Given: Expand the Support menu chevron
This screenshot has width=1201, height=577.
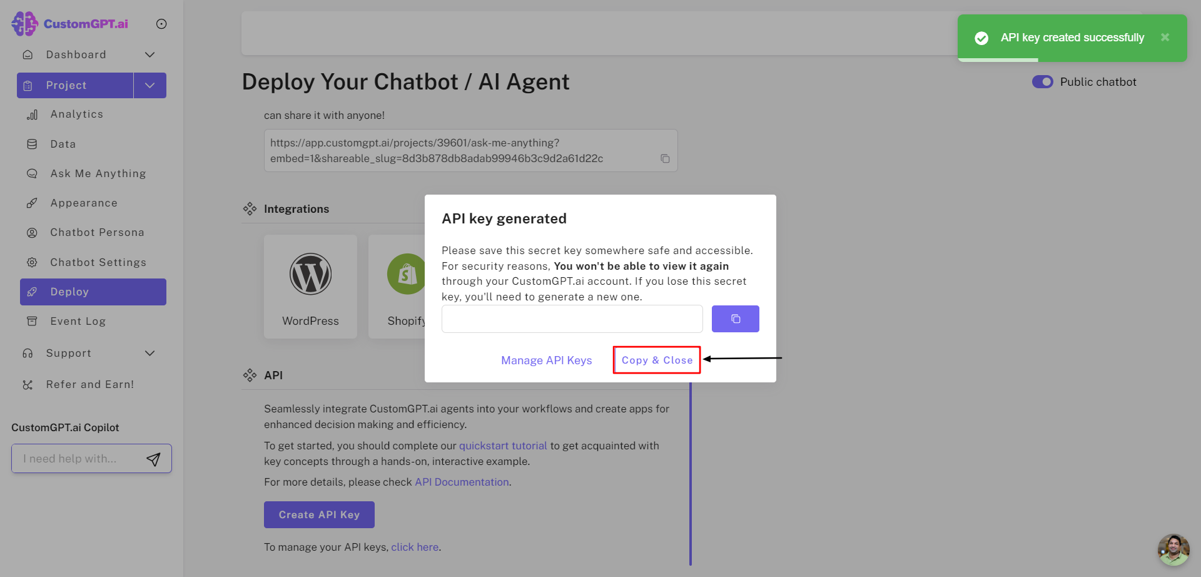Looking at the screenshot, I should 150,353.
